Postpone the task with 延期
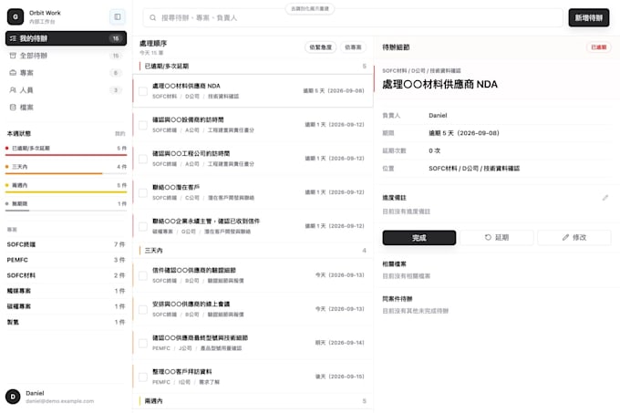This screenshot has width=620, height=413. coord(497,238)
